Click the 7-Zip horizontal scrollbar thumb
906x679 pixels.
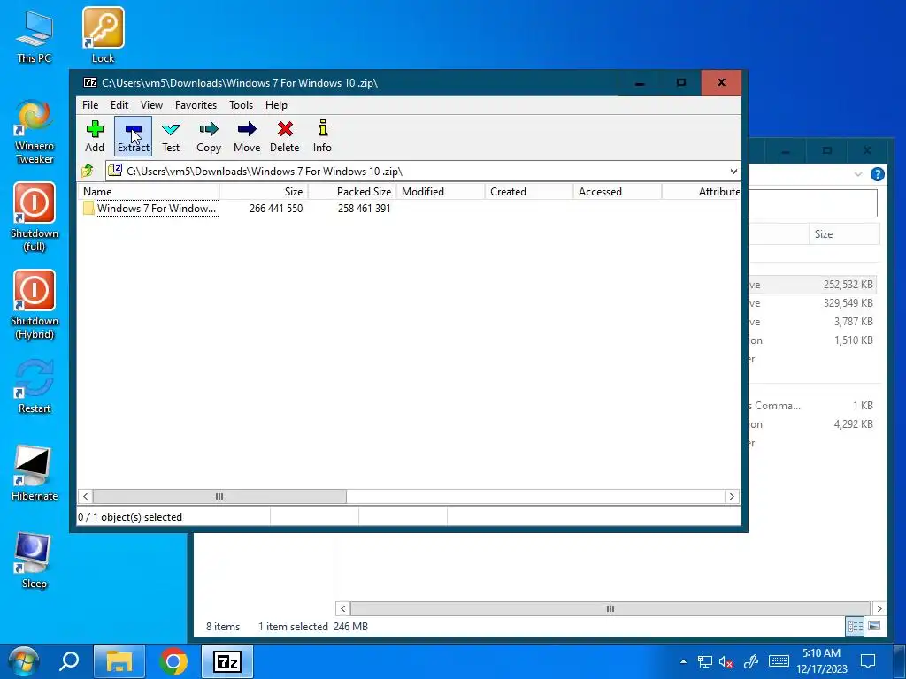tap(219, 497)
